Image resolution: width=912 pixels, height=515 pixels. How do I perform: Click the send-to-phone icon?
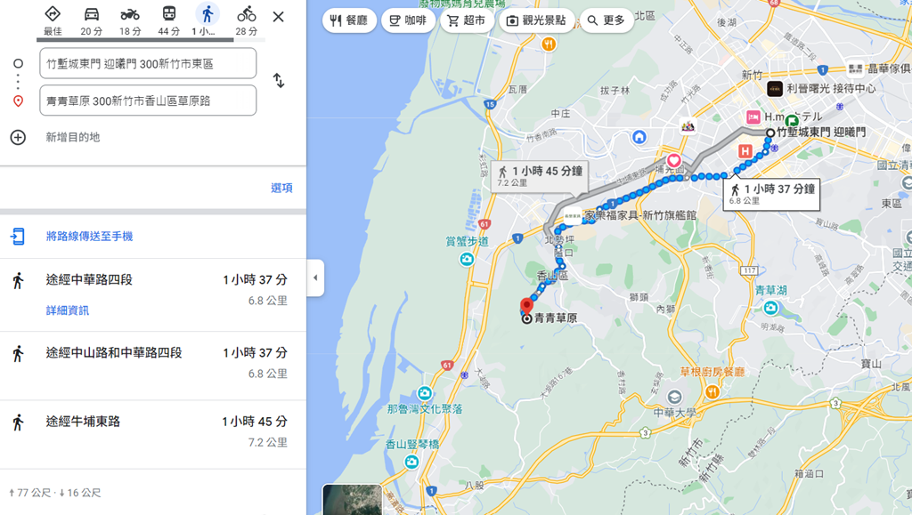pyautogui.click(x=18, y=236)
